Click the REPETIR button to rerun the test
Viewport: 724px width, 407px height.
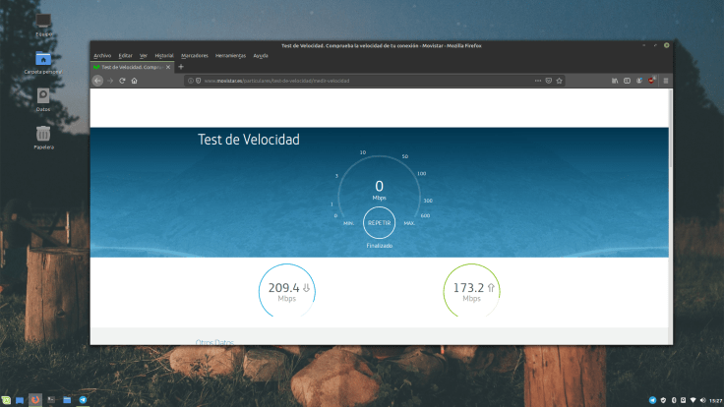(x=379, y=223)
